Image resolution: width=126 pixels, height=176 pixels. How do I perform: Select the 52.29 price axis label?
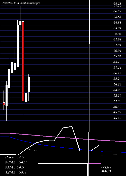coord(117,96)
